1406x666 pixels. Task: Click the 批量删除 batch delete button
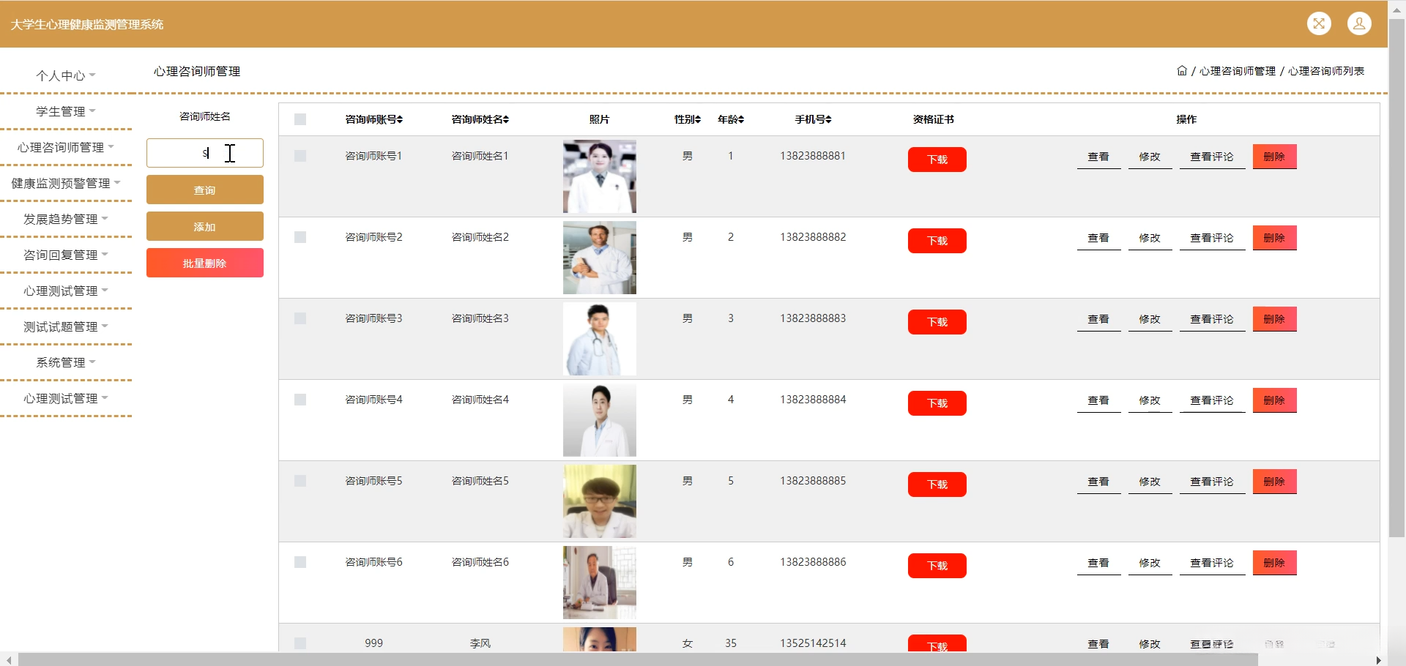[205, 263]
